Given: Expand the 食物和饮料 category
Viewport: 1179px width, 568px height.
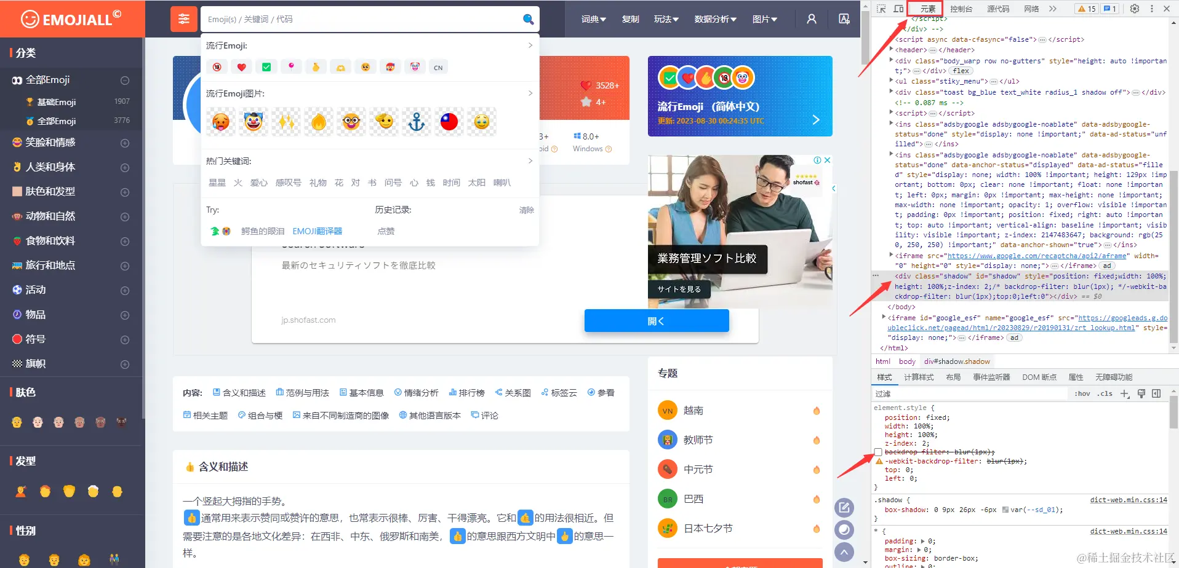Looking at the screenshot, I should click(125, 241).
